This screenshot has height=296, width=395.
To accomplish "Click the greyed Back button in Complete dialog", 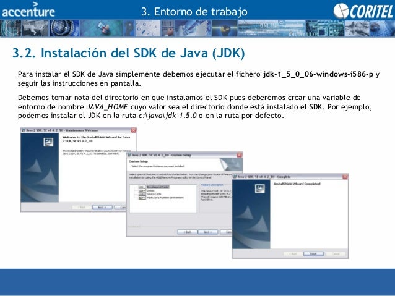I will pyautogui.click(x=293, y=254).
